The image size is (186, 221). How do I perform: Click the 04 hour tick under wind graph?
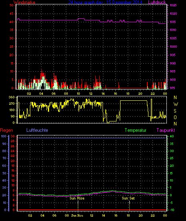click(41, 94)
